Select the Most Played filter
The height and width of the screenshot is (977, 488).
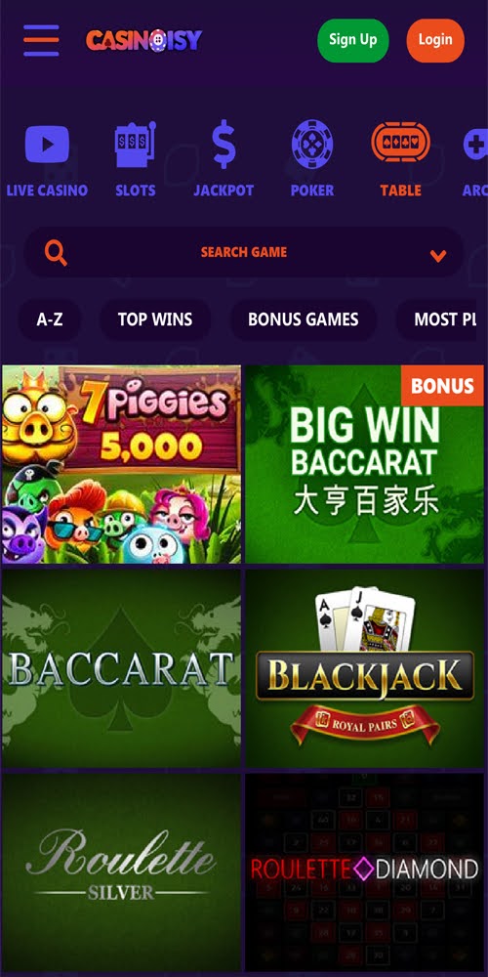click(442, 319)
